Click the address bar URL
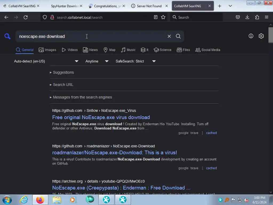 [79, 17]
